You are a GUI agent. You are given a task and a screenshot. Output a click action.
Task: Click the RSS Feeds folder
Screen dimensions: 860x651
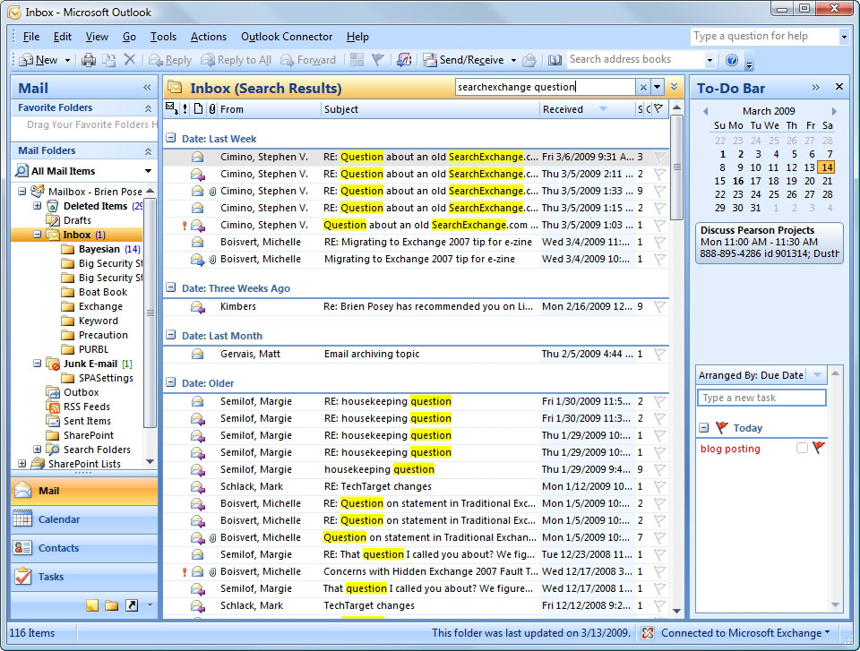[87, 407]
